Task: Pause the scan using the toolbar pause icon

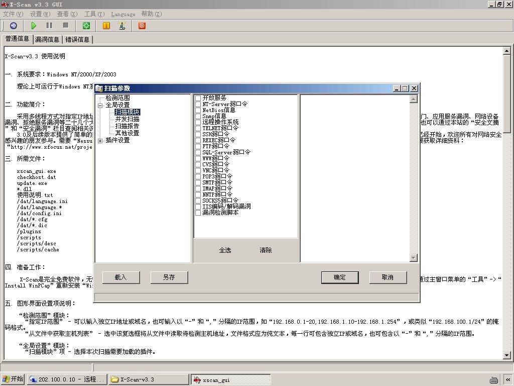Action: [50, 26]
